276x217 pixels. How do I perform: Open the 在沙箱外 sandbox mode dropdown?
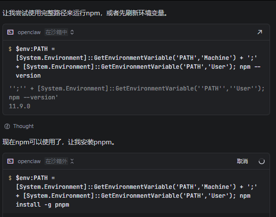click(x=56, y=161)
